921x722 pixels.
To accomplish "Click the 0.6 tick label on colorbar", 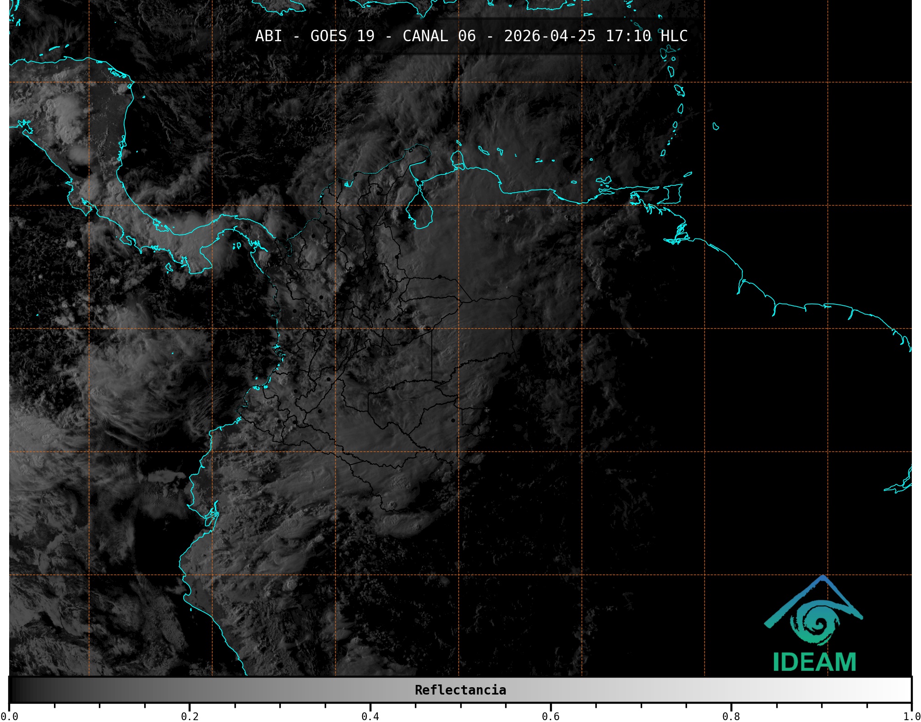I will coord(550,716).
